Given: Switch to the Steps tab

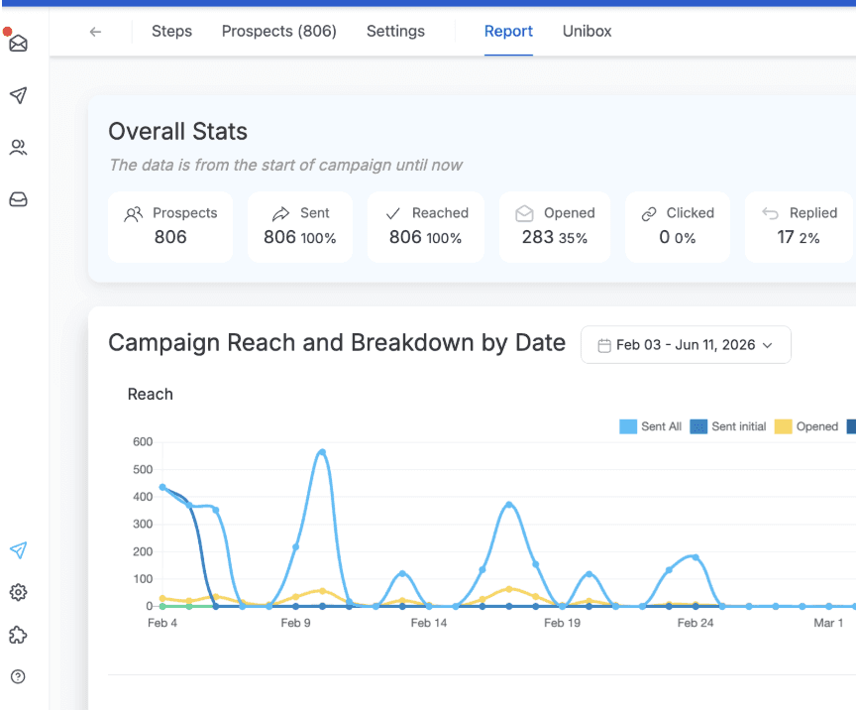Looking at the screenshot, I should 172,31.
